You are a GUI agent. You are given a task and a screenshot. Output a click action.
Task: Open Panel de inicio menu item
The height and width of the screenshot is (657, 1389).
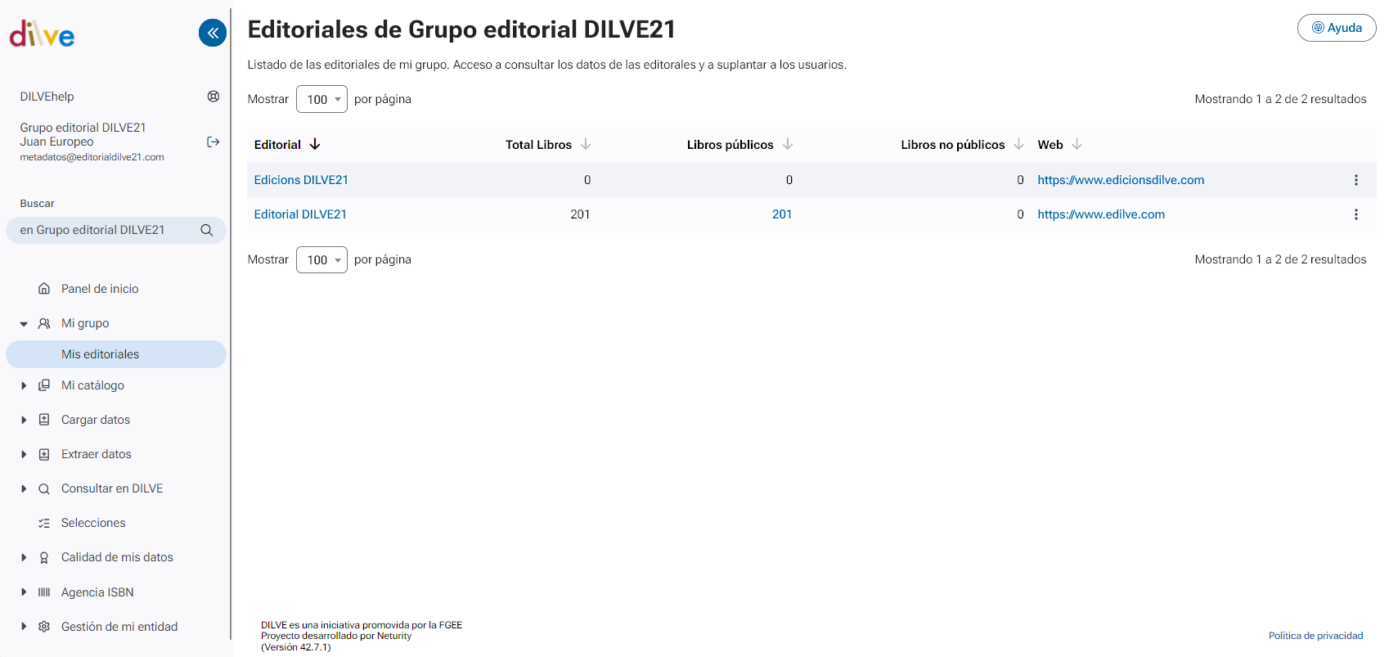(x=100, y=289)
